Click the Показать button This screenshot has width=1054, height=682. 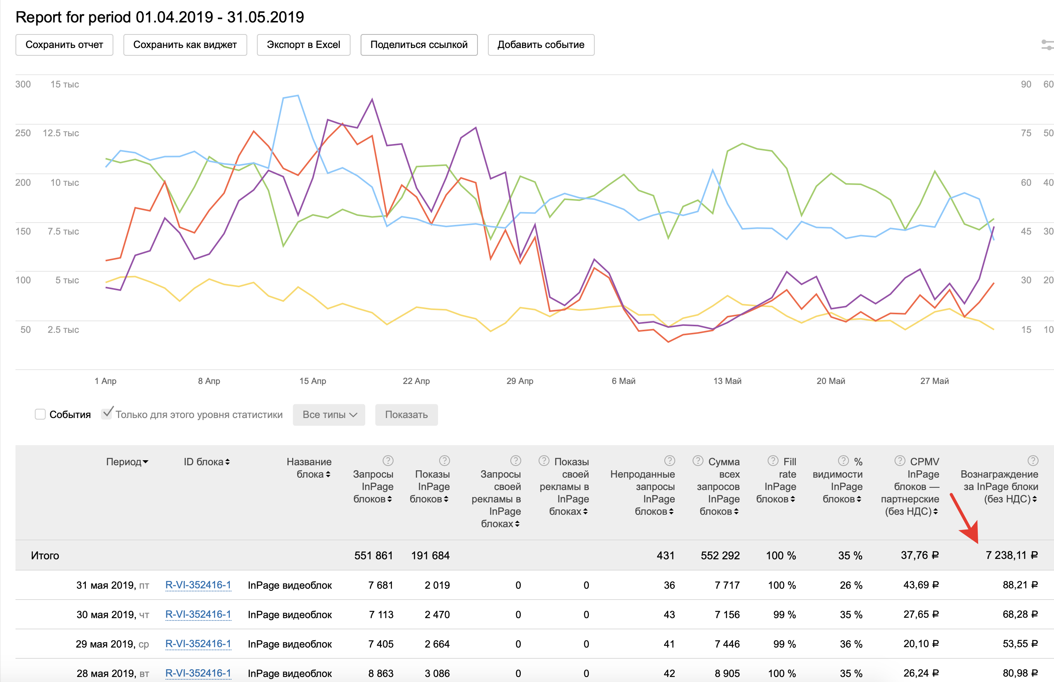click(406, 415)
